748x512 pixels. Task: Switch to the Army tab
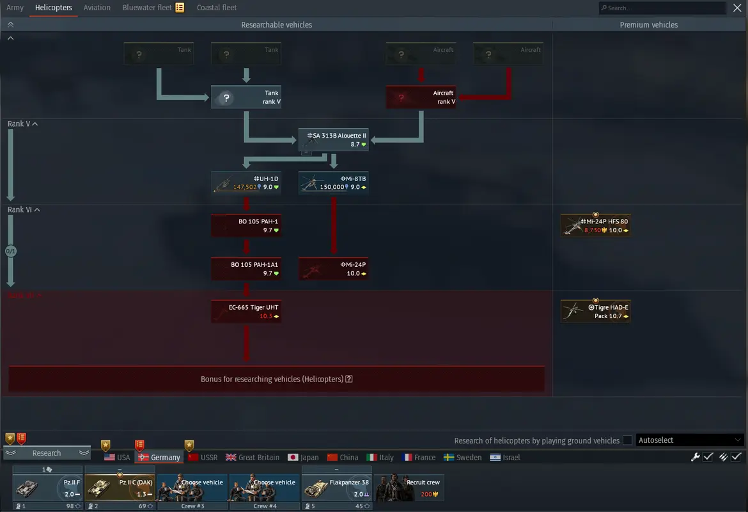(15, 8)
